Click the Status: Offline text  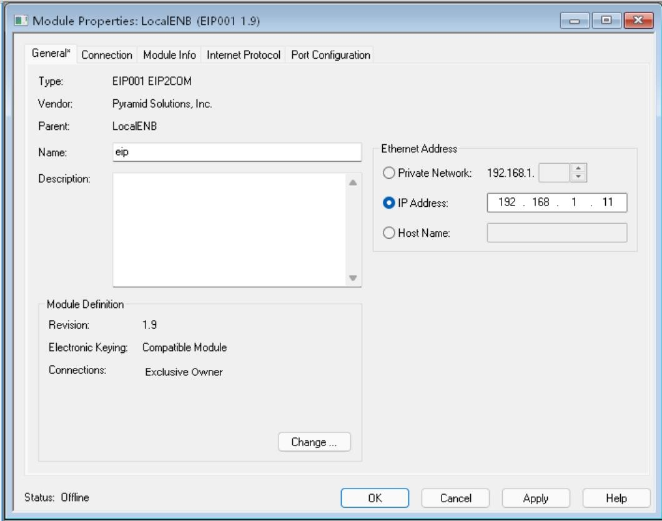point(57,497)
